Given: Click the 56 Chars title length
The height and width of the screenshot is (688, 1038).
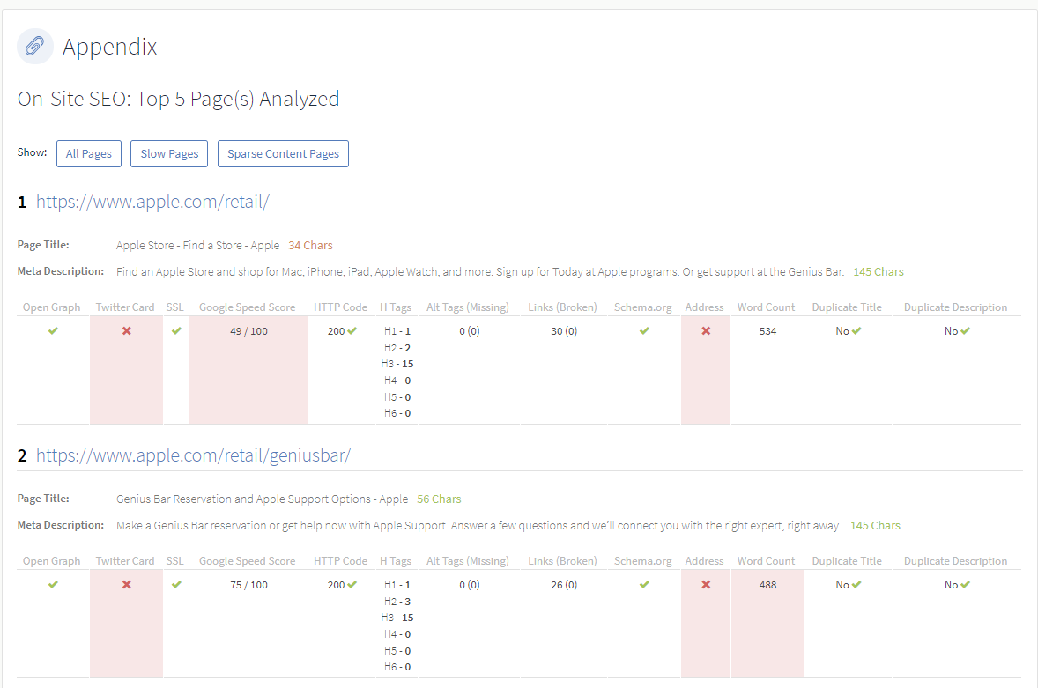Looking at the screenshot, I should 439,499.
